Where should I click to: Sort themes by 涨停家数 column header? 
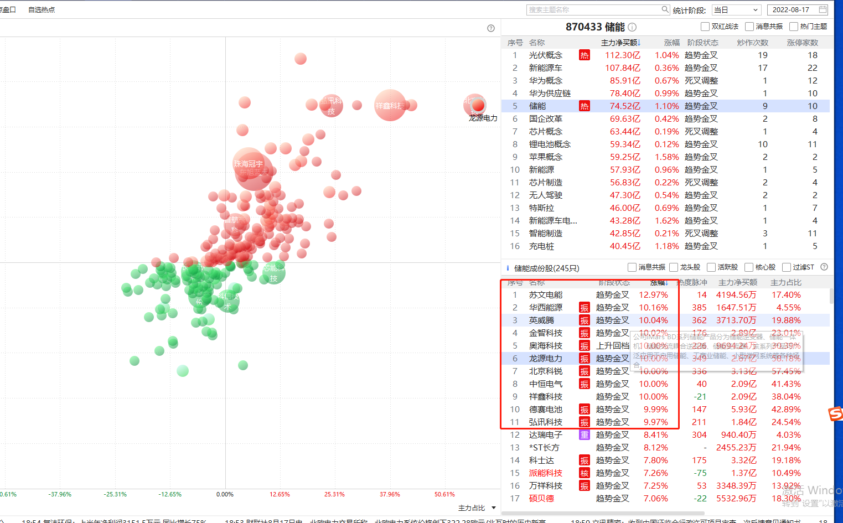pyautogui.click(x=802, y=43)
